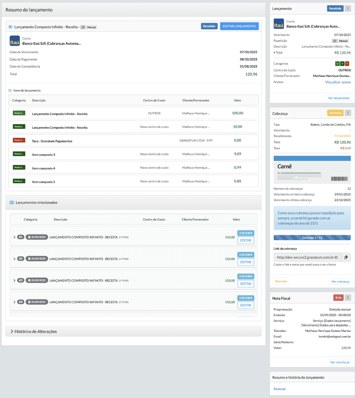Screen dimensions: 355x398
Task: Open the kebab menu of the Nota Fiscal card
Action: pos(348,298)
